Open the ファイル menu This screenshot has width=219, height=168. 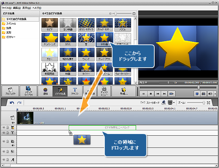6,8
